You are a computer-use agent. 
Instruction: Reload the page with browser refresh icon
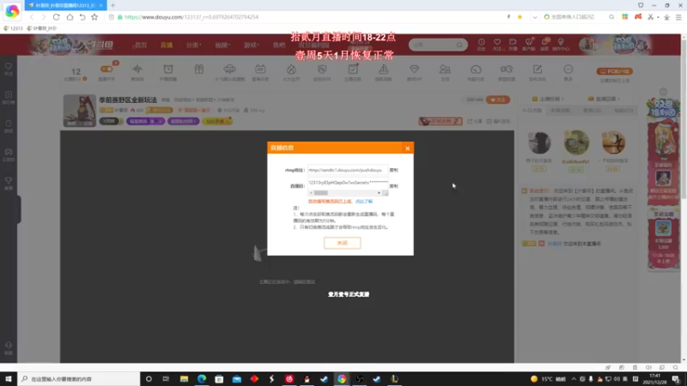tap(57, 17)
